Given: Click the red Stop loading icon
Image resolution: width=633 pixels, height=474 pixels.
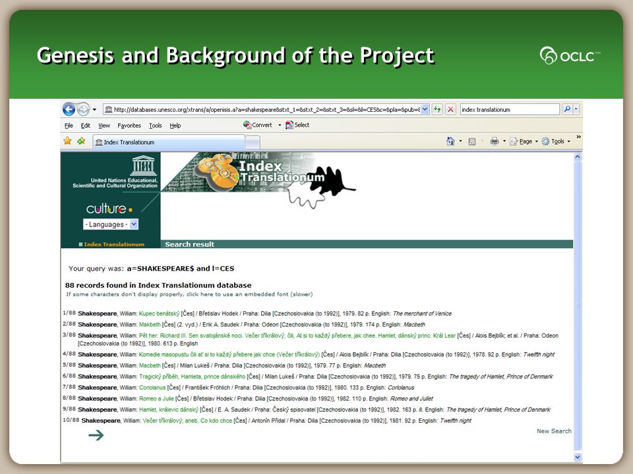Looking at the screenshot, I should tap(450, 109).
